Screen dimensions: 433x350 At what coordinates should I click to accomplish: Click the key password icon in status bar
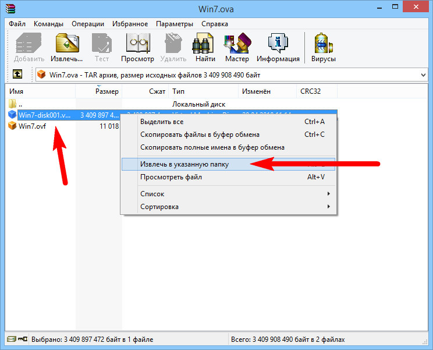click(23, 339)
